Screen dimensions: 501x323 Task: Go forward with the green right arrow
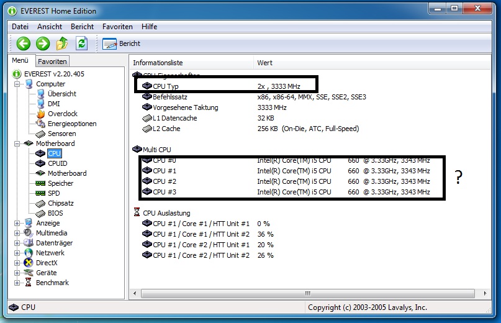tap(43, 43)
